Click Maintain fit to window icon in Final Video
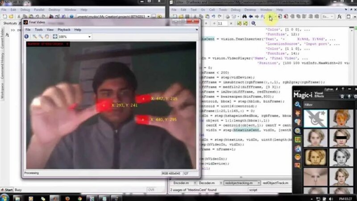Viewport: 357px width, 201px height. (55, 37)
